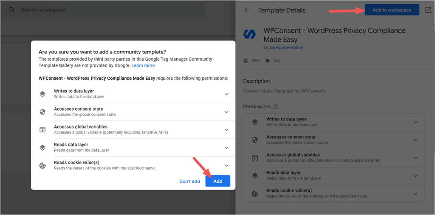This screenshot has width=435, height=215.
Task: Click dialog global variables window icon
Action: click(42, 130)
